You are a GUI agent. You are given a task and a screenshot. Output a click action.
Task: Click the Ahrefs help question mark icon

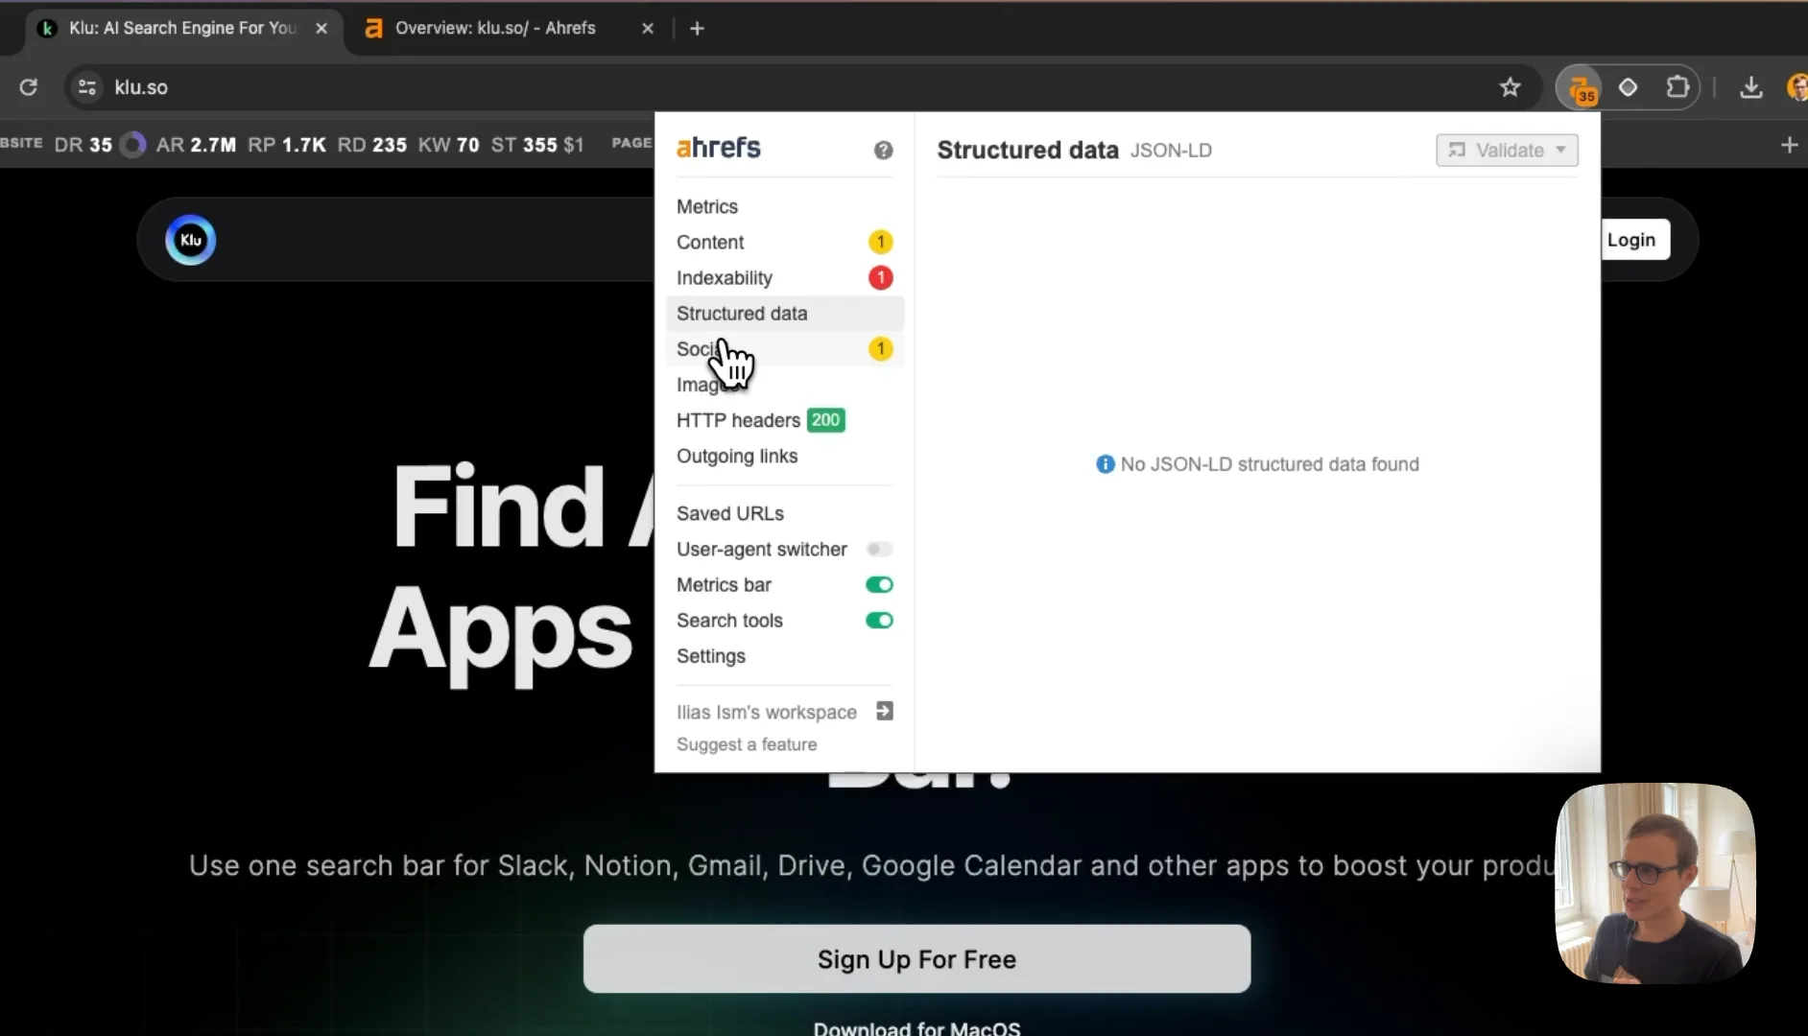pyautogui.click(x=883, y=150)
